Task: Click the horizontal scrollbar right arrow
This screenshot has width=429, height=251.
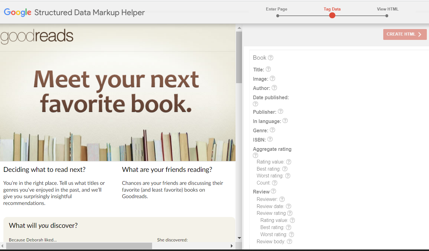Action: coord(232,246)
